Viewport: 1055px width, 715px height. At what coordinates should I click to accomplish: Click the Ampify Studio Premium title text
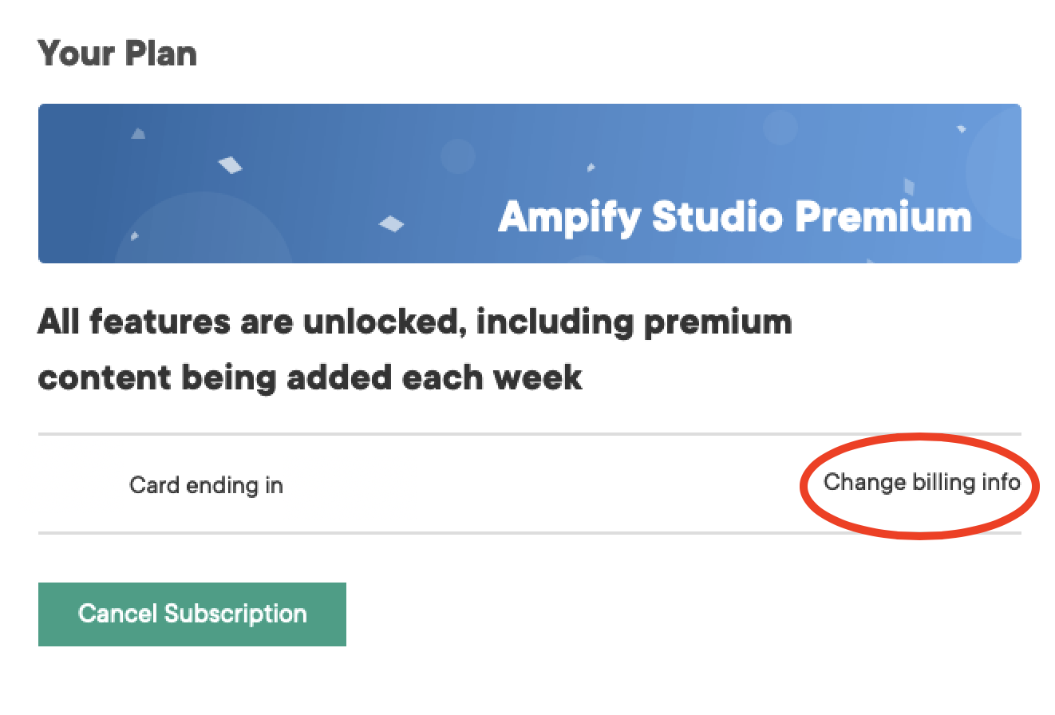[x=735, y=217]
